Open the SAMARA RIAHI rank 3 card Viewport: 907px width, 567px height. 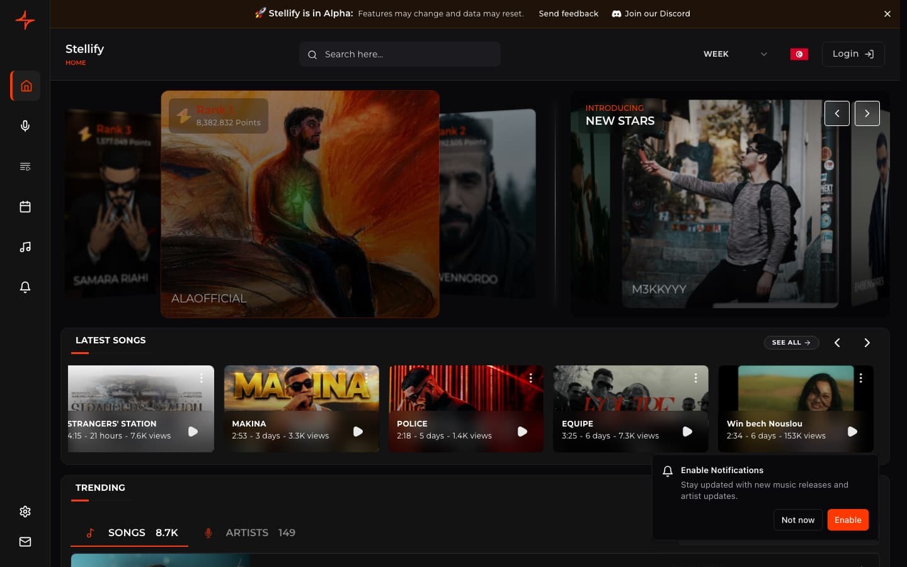113,203
